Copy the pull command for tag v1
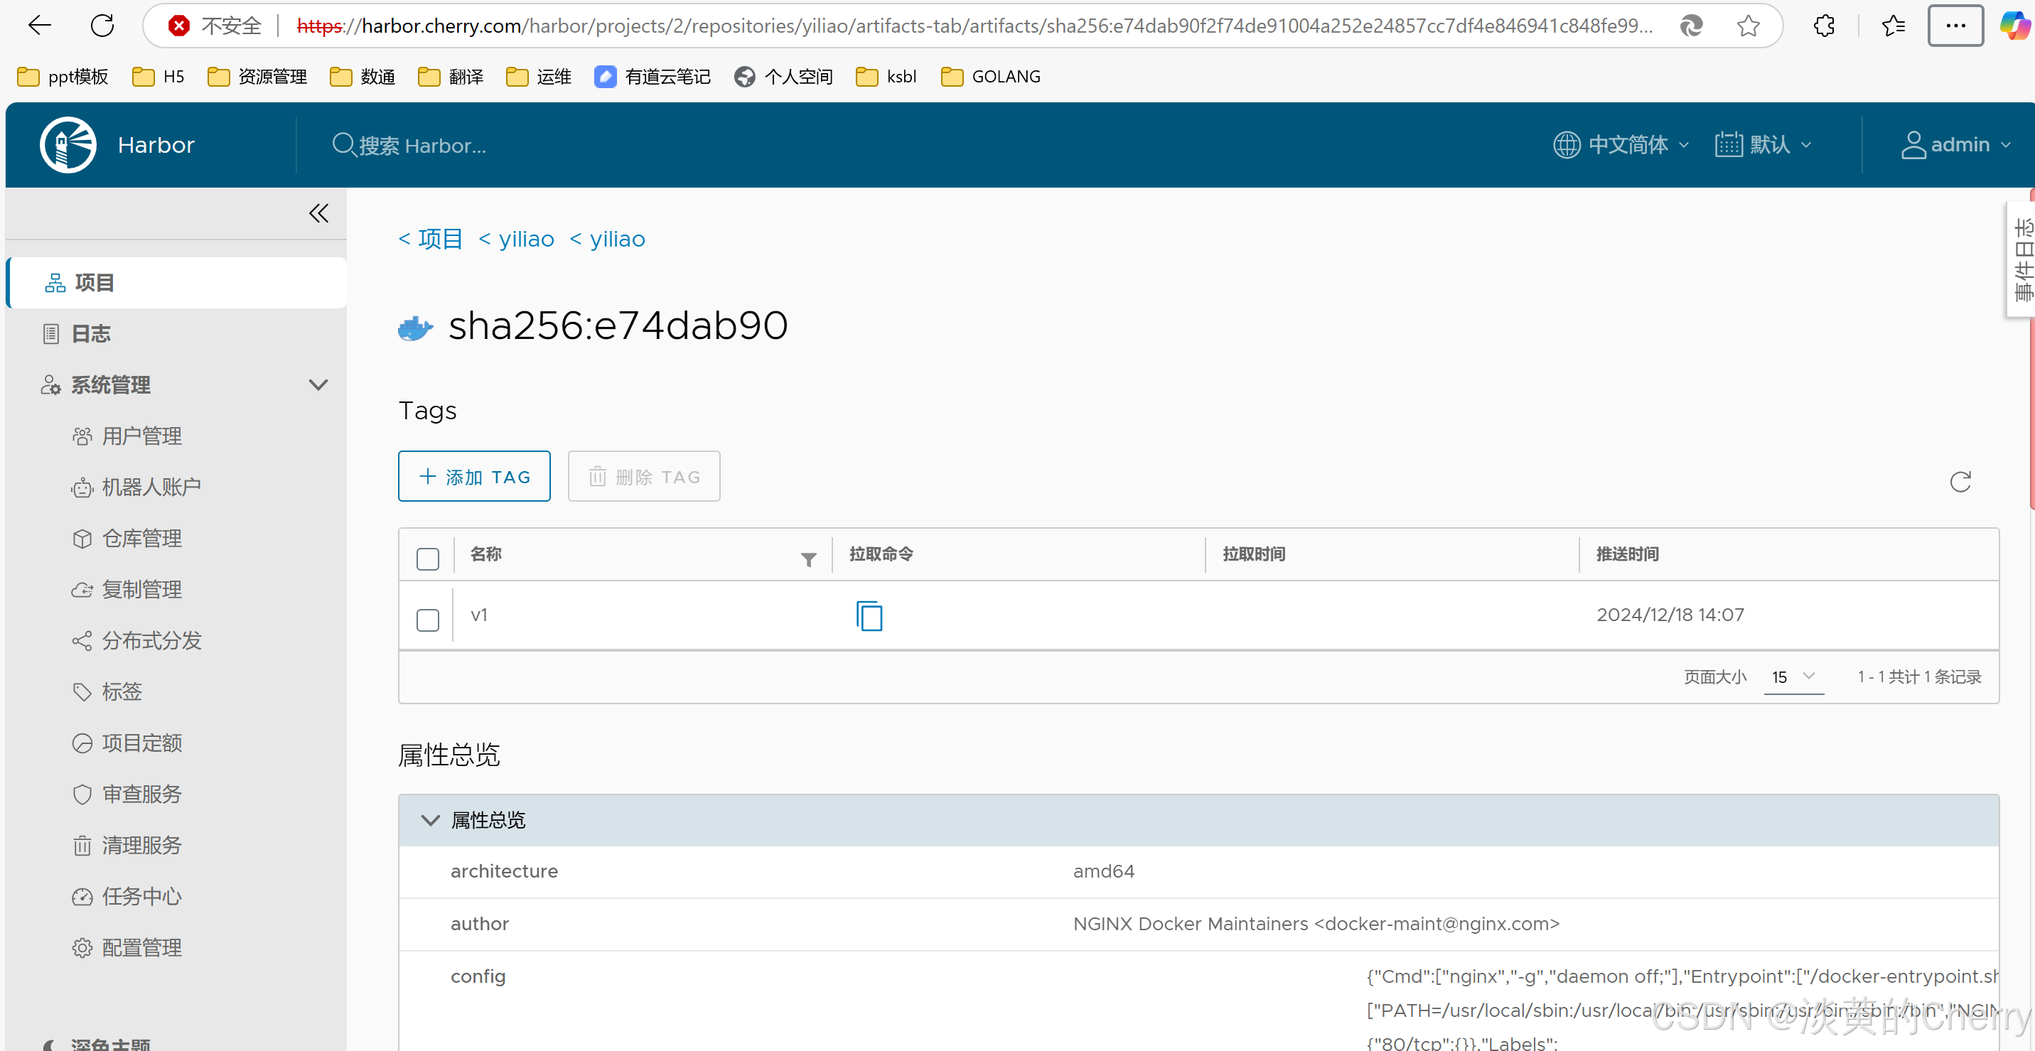The image size is (2035, 1051). click(x=869, y=615)
